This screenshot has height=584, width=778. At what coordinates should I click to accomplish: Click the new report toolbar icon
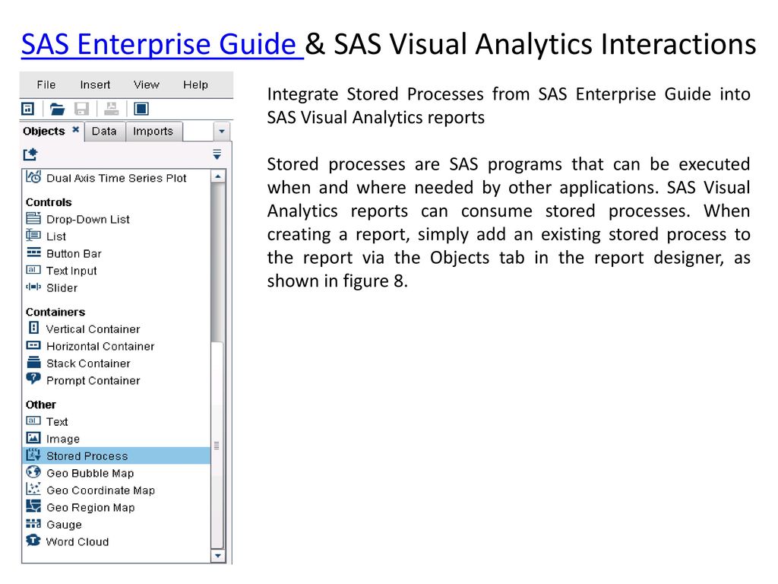point(28,108)
